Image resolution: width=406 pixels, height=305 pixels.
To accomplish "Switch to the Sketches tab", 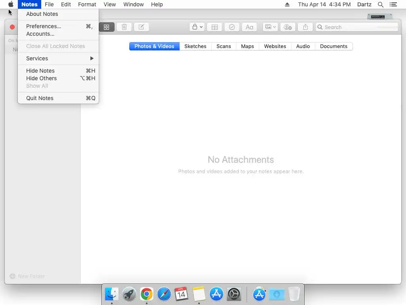I will click(195, 46).
